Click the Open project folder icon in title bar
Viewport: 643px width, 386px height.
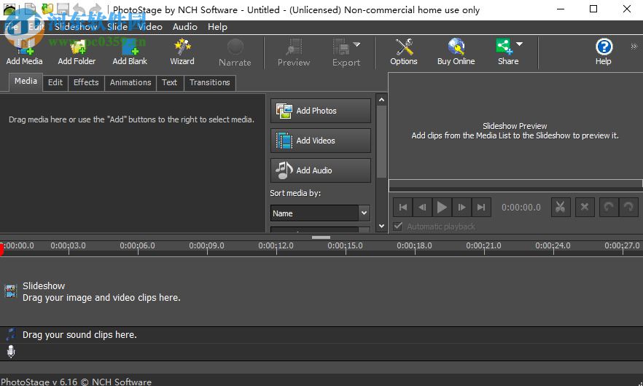(47, 9)
